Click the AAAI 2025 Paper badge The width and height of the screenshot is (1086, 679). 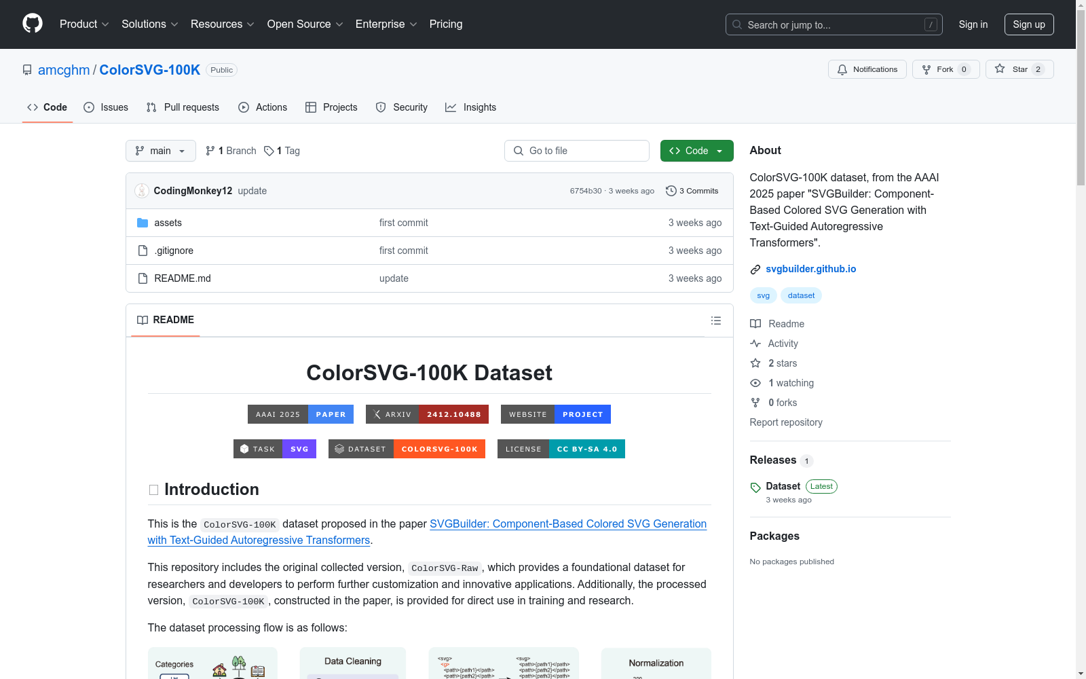coord(301,414)
